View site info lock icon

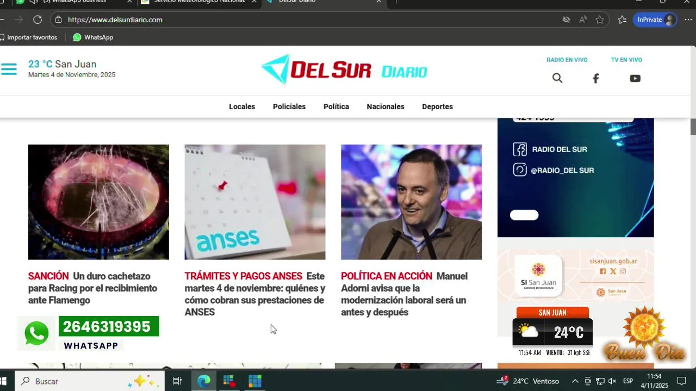tap(59, 20)
